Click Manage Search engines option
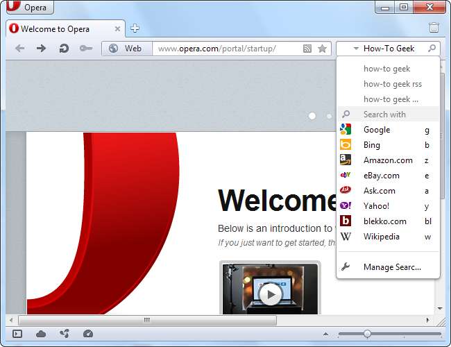The height and width of the screenshot is (347, 451). (x=392, y=267)
